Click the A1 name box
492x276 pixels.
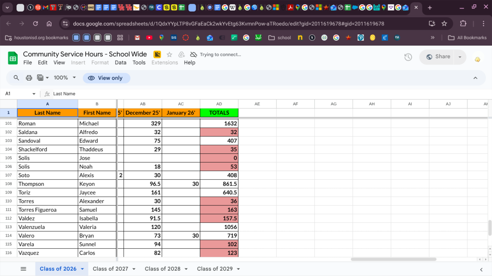click(x=16, y=94)
